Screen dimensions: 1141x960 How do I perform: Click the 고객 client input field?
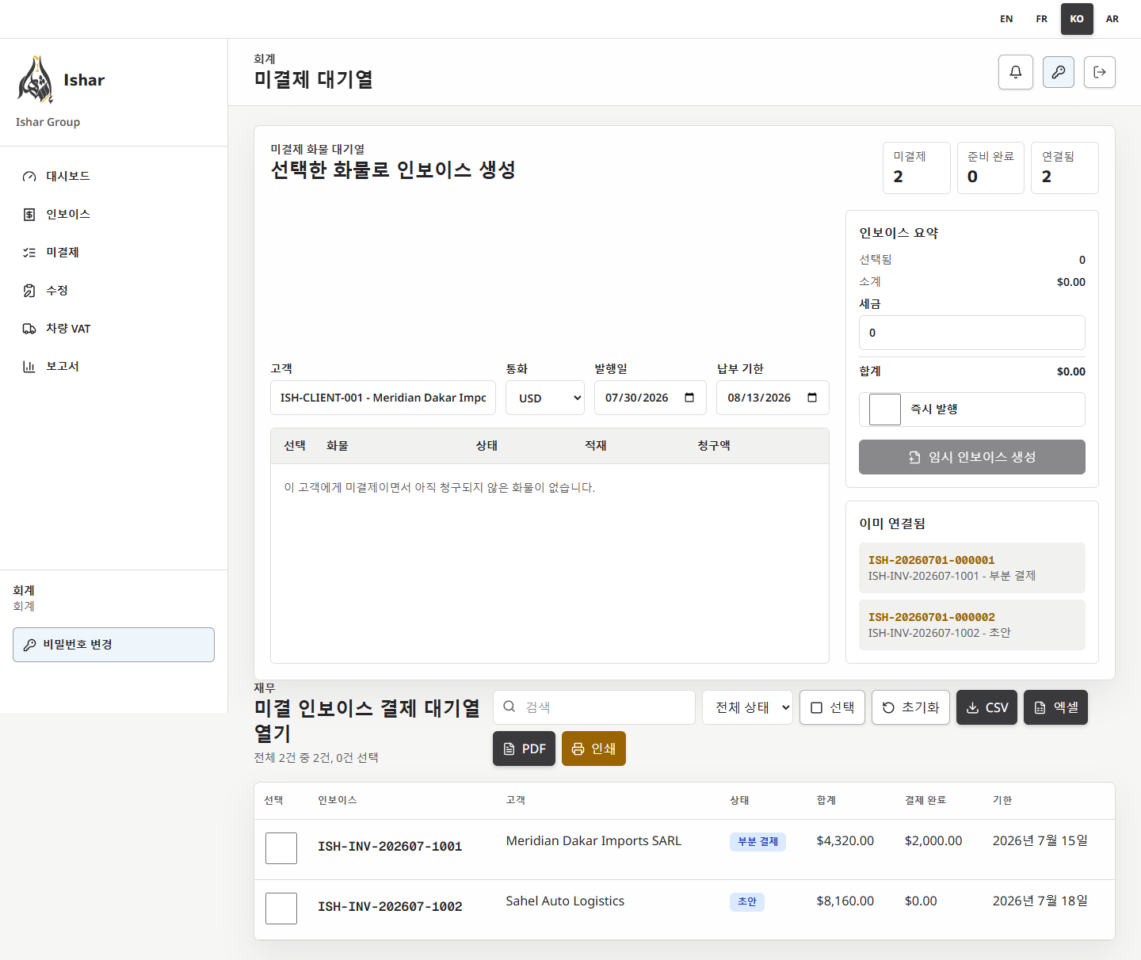coord(383,398)
